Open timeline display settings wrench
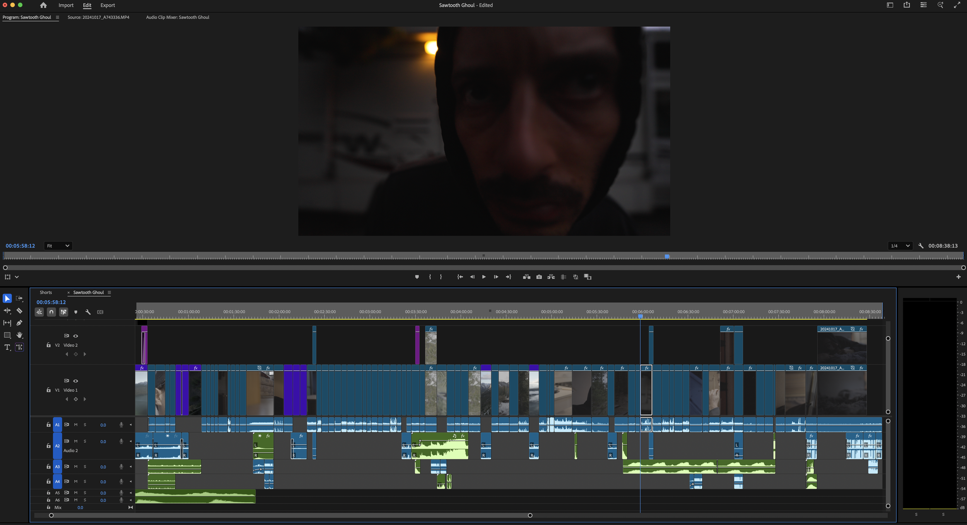 (x=88, y=312)
